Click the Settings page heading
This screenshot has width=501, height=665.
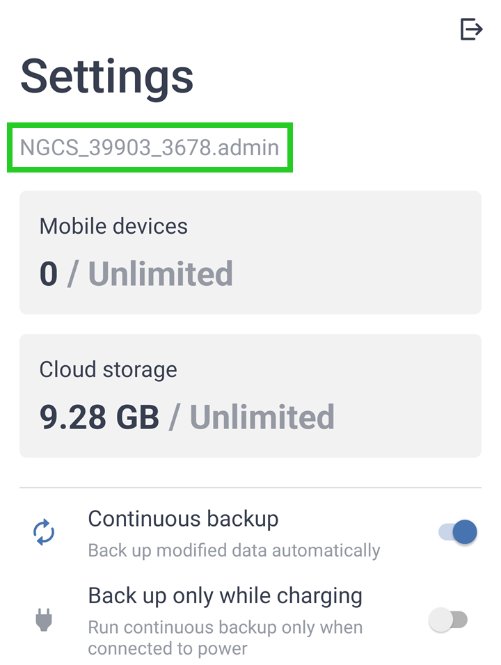[107, 77]
